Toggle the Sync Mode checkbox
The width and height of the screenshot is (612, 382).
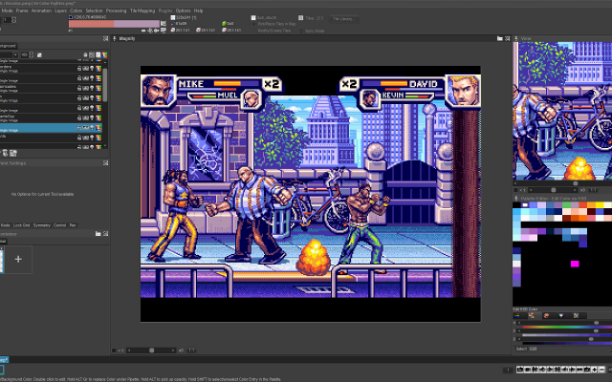click(301, 31)
